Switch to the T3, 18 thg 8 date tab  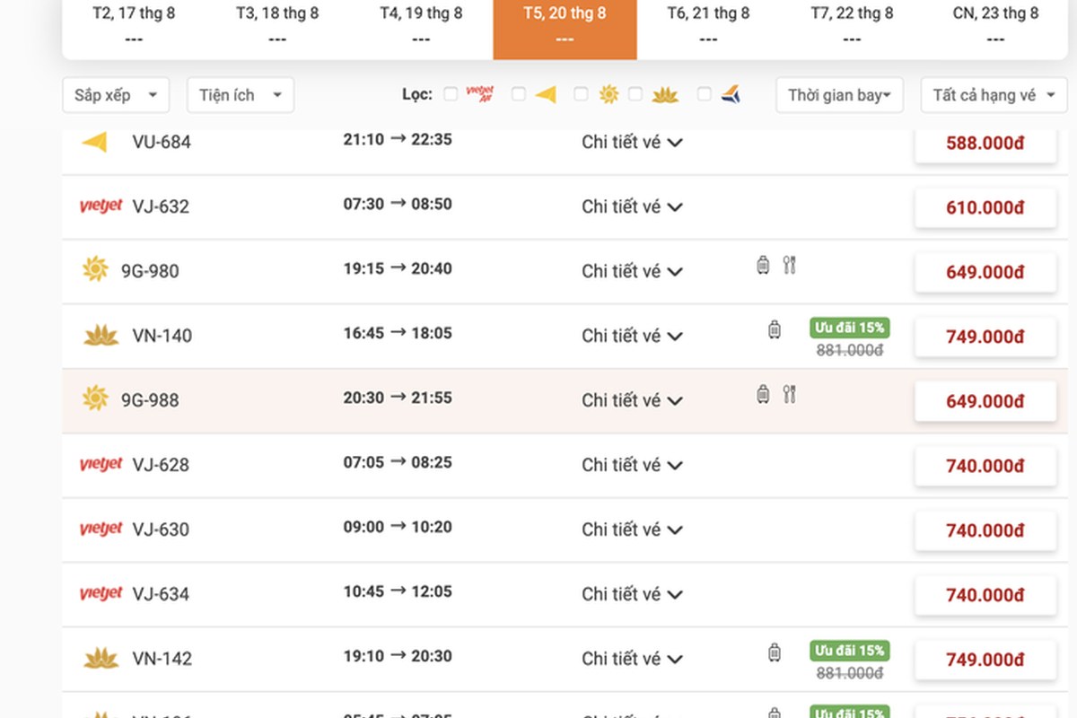point(277,27)
